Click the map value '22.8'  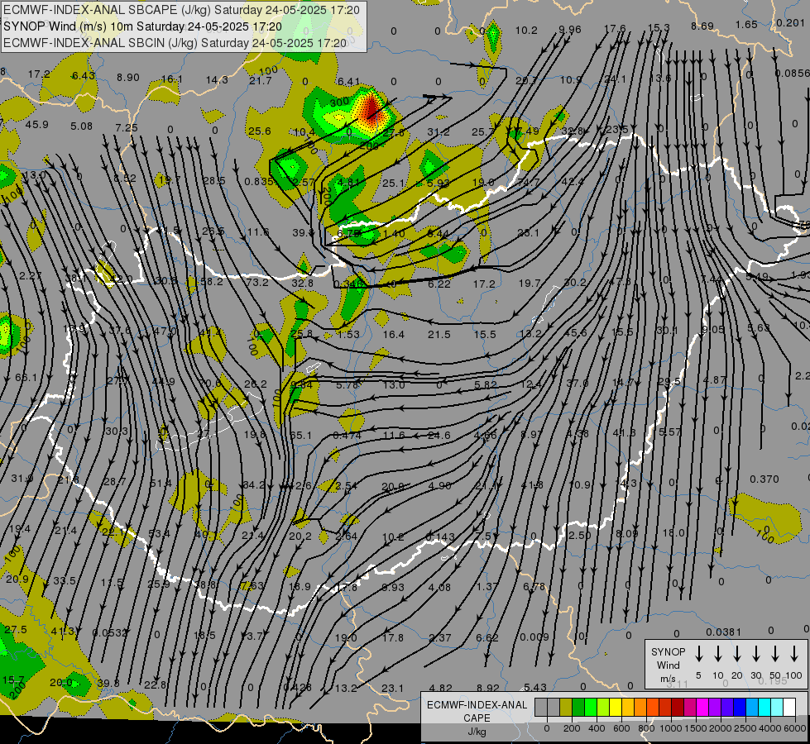click(155, 685)
